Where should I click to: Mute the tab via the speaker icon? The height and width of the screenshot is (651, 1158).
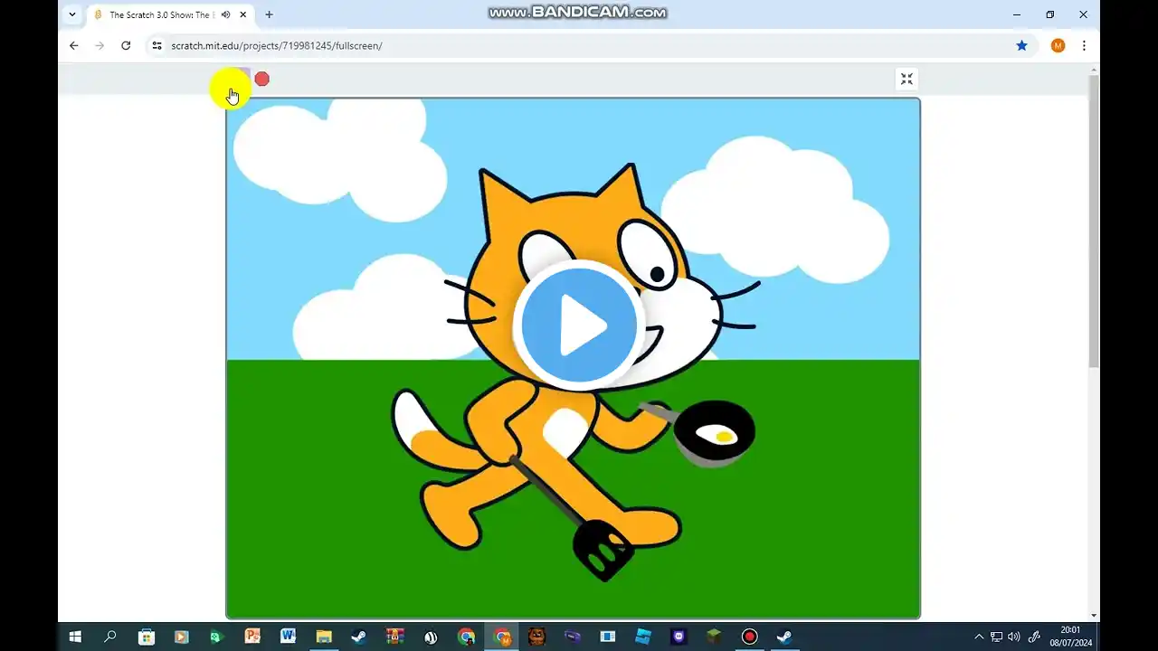[x=225, y=14]
